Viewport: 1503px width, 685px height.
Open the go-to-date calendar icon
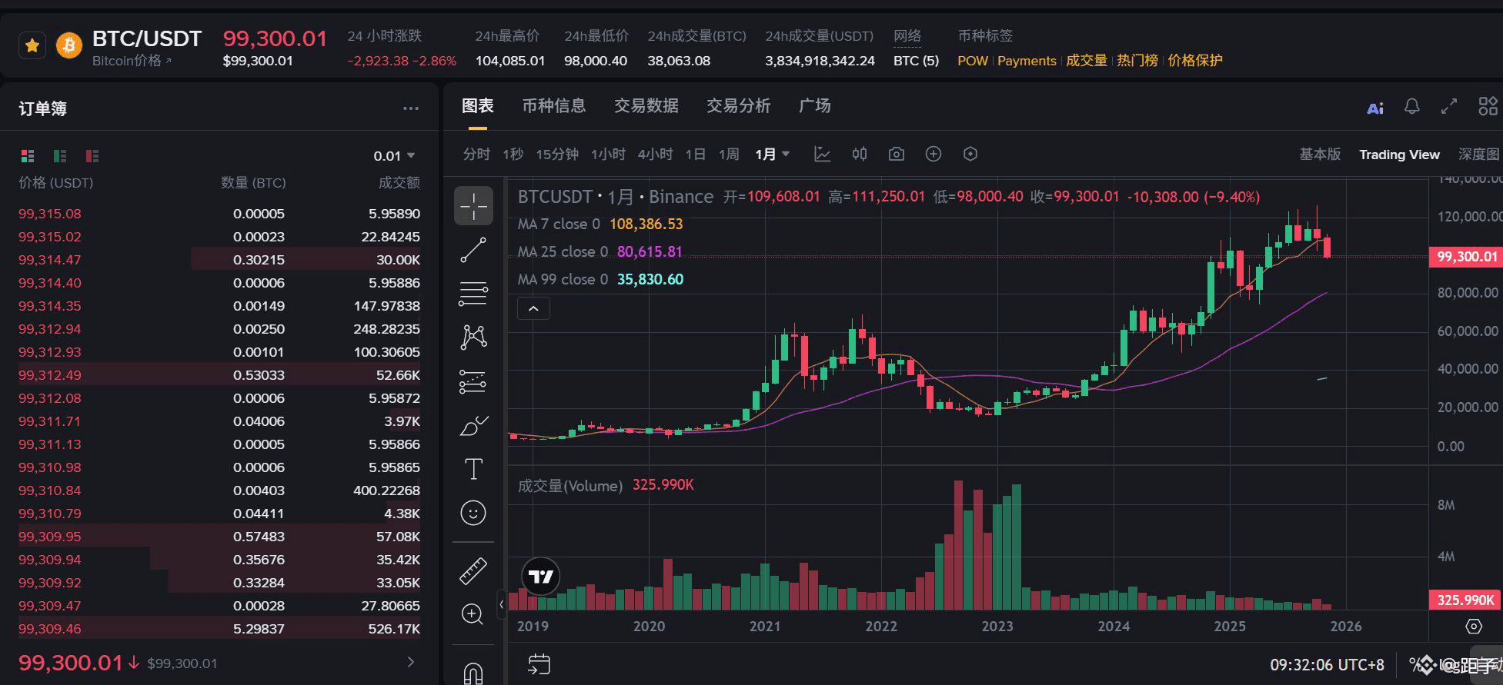pyautogui.click(x=539, y=664)
